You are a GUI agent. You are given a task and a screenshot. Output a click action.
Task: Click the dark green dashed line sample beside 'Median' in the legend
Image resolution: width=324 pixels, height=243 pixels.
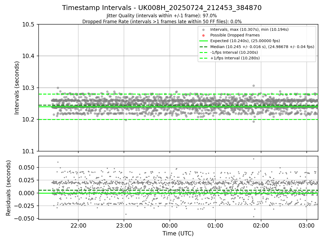[x=204, y=47]
